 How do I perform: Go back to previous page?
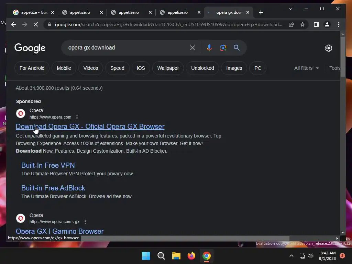pos(14,24)
